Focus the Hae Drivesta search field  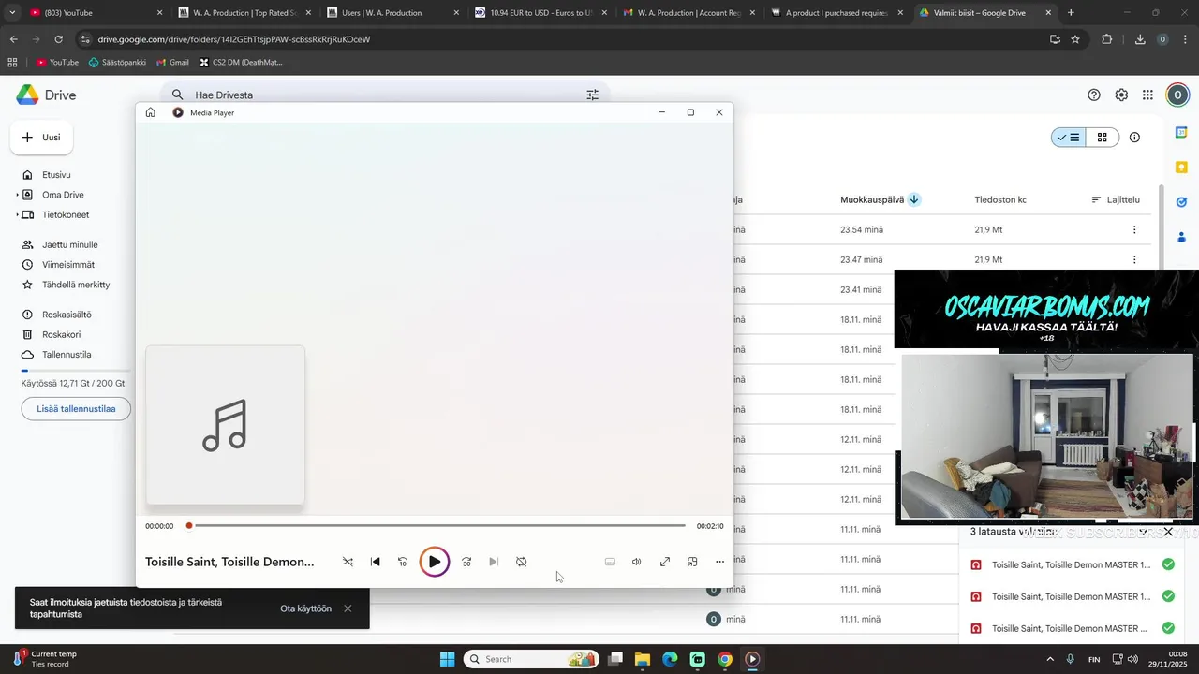coord(384,95)
